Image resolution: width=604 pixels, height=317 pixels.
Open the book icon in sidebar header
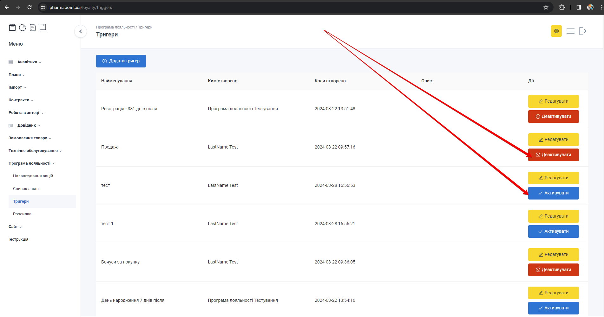(43, 28)
